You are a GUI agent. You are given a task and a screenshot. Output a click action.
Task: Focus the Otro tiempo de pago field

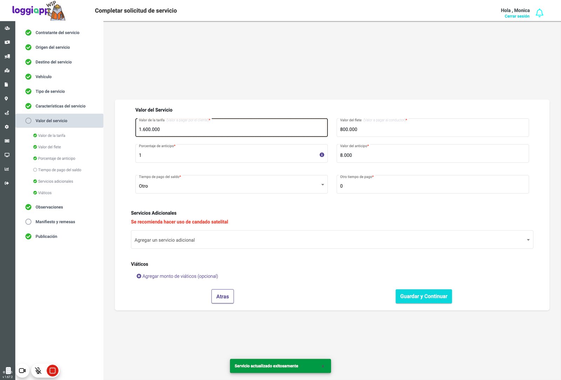click(433, 185)
